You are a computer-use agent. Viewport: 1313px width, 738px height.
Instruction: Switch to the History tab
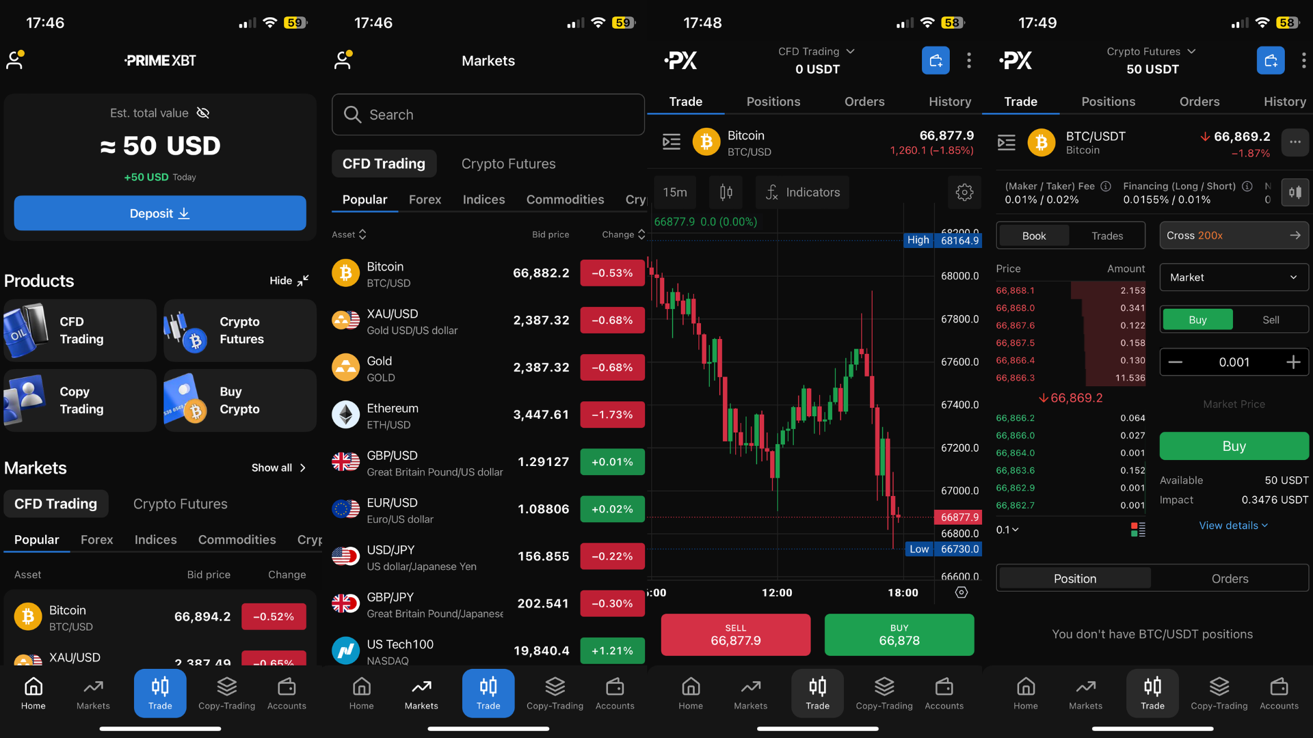(x=1283, y=101)
